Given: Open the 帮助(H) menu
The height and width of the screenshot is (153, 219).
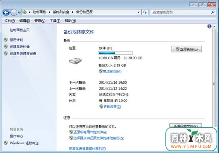Looking at the screenshot, I should (70, 21).
